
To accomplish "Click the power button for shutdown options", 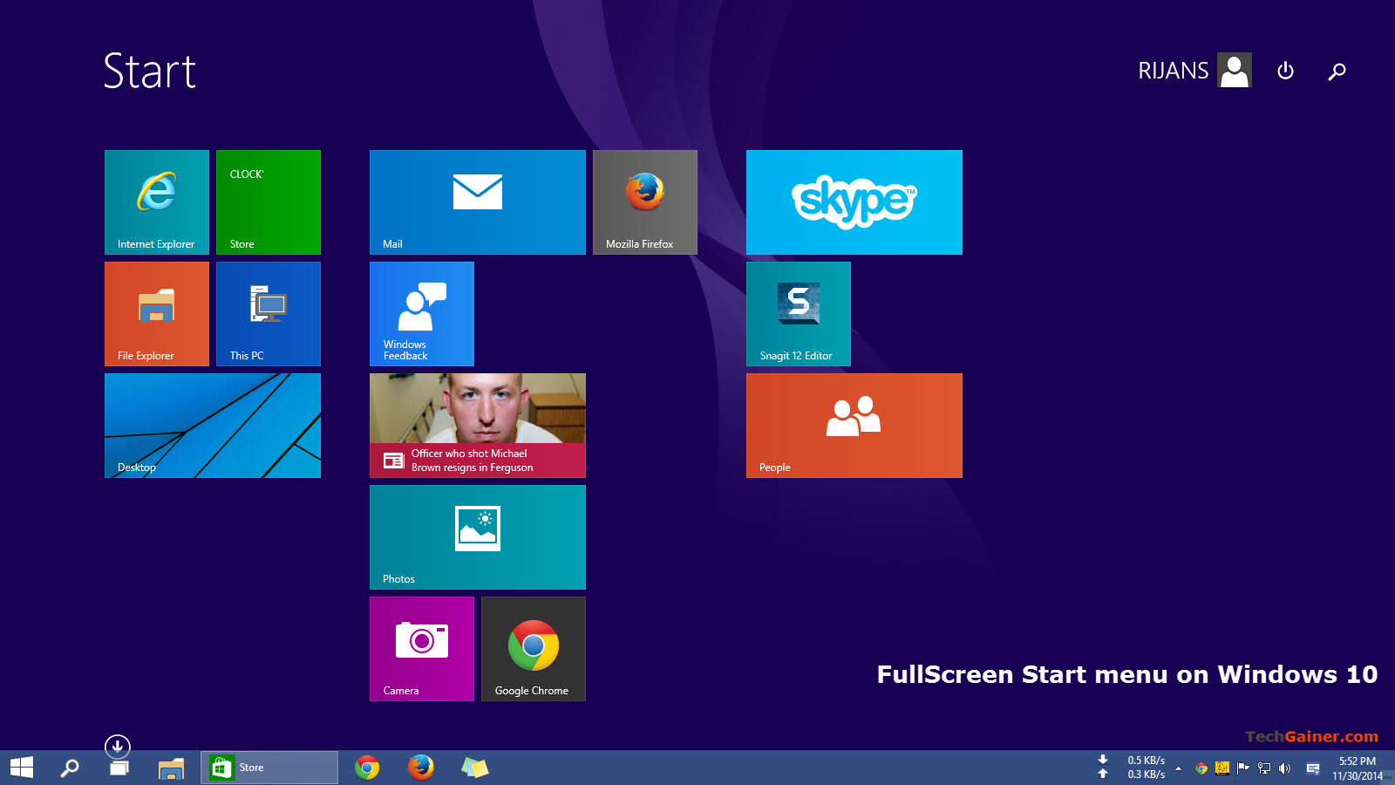I will pos(1285,71).
